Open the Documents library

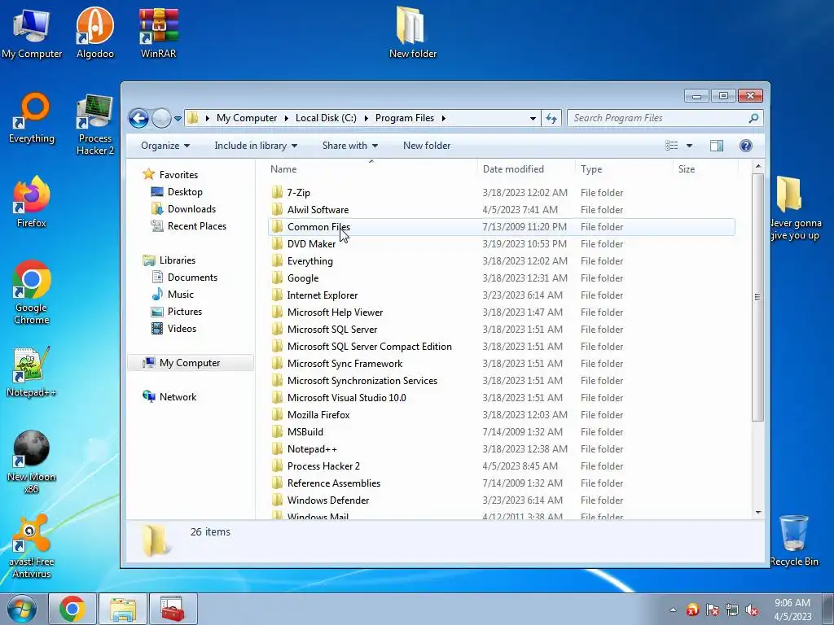pos(192,277)
